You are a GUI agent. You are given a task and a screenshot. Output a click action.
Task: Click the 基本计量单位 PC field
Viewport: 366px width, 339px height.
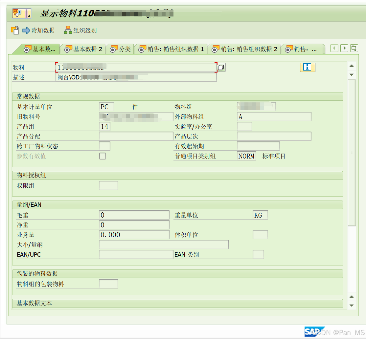click(106, 107)
